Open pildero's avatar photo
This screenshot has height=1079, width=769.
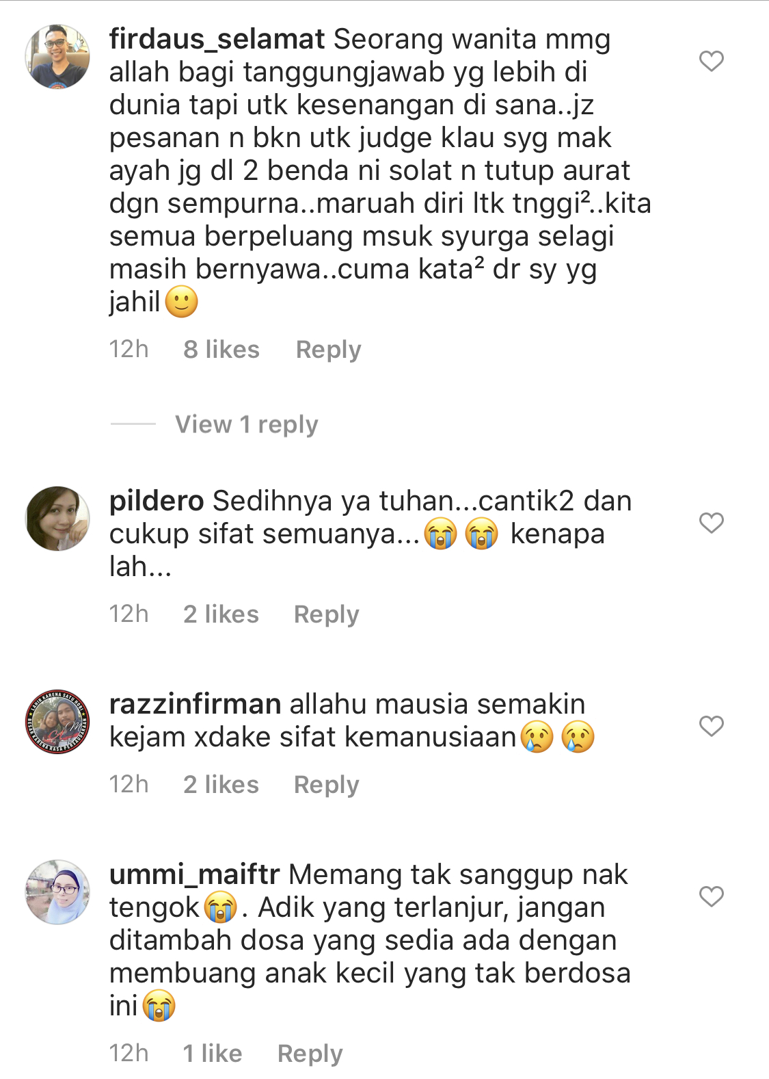[x=57, y=519]
